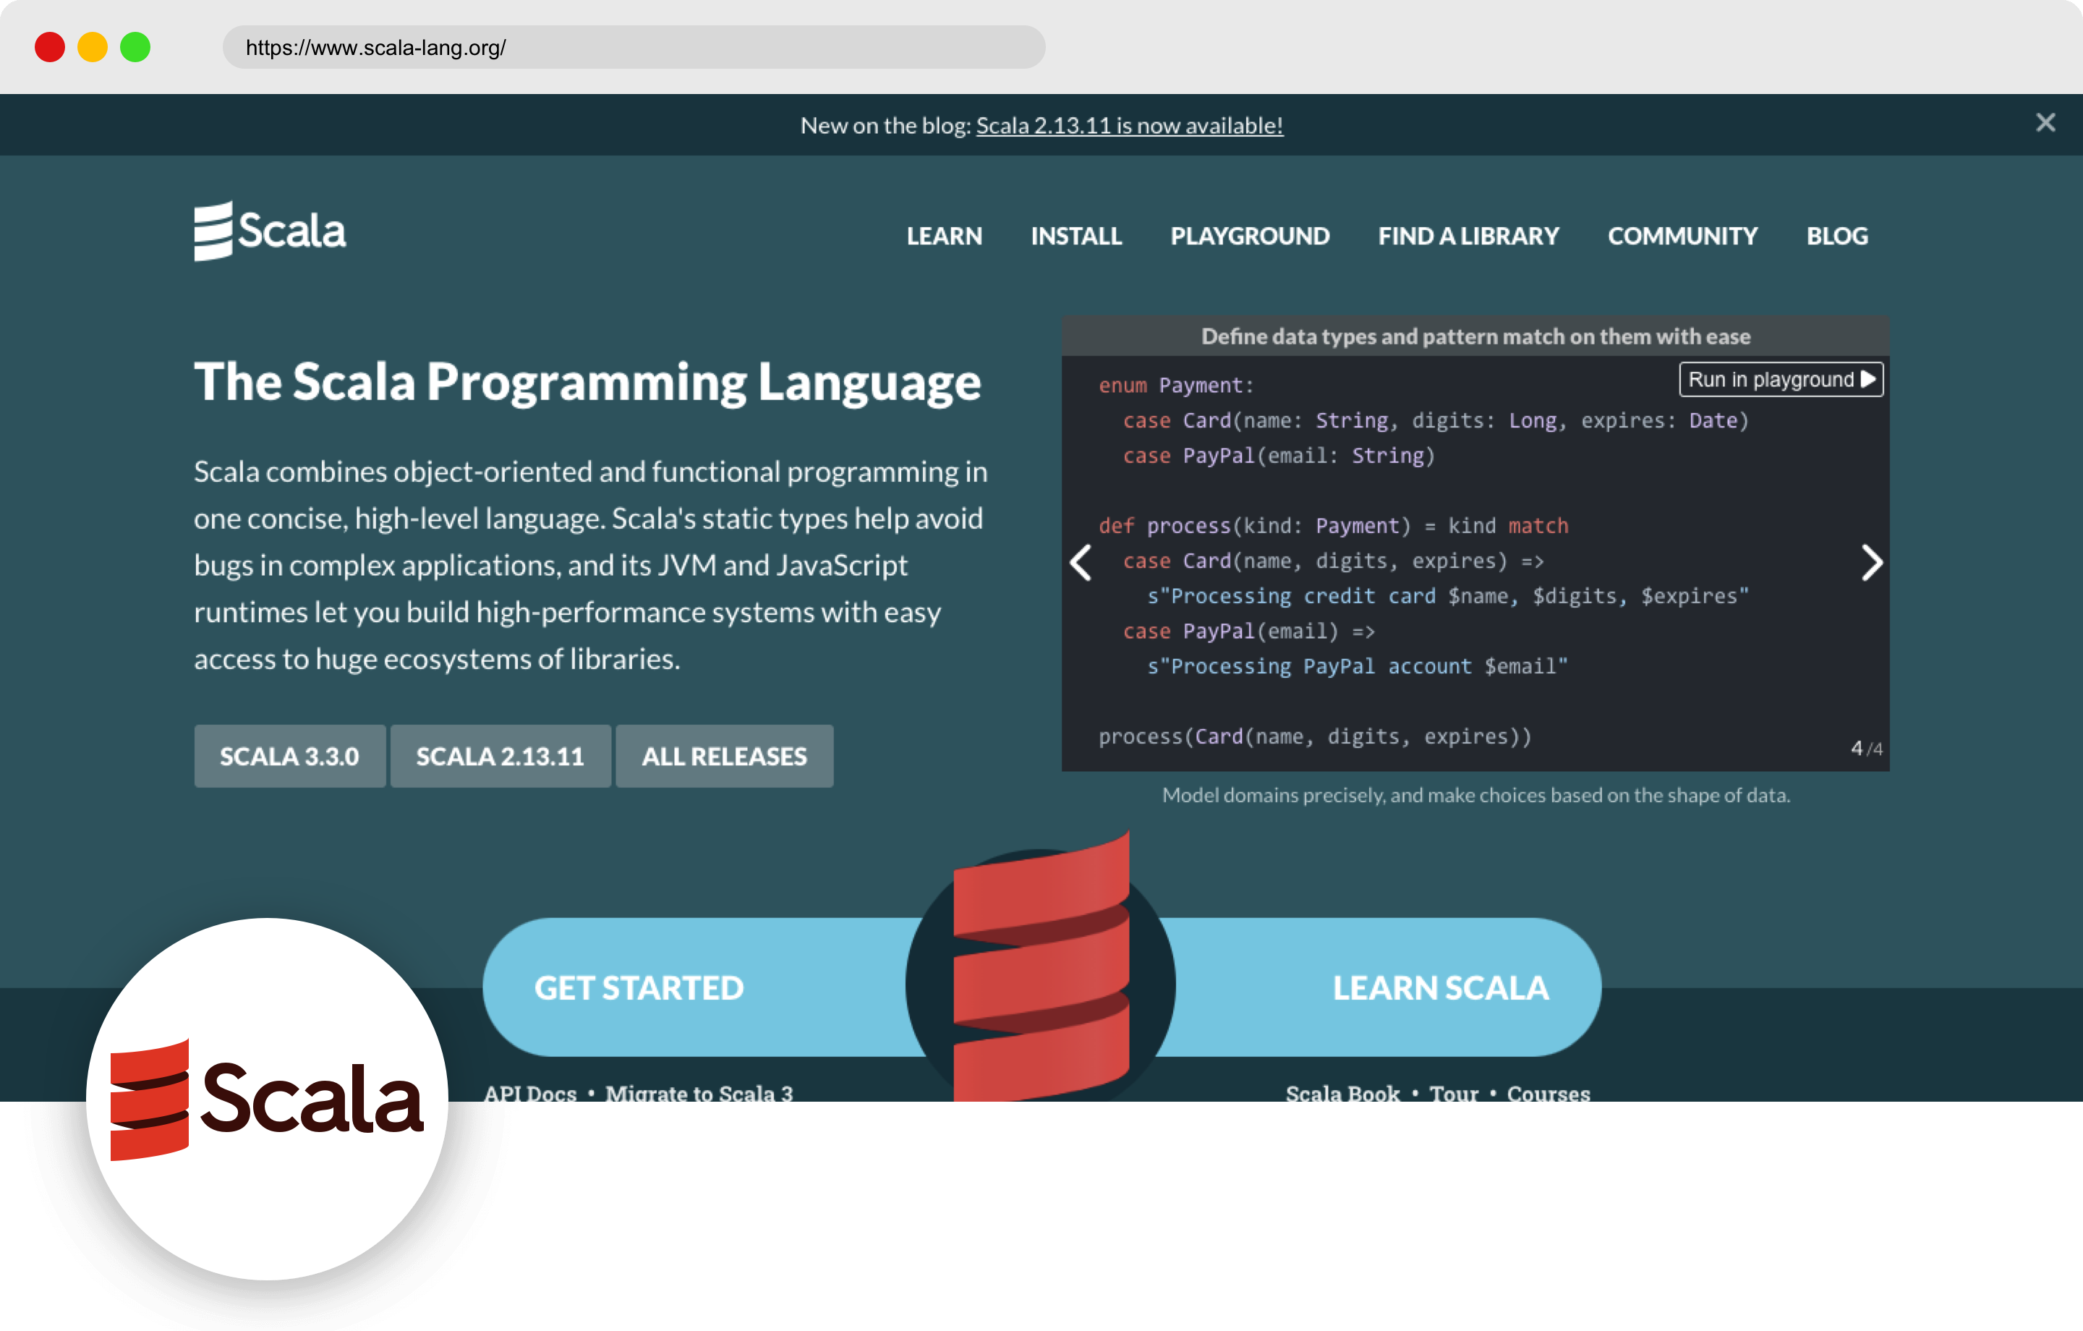This screenshot has height=1331, width=2083.
Task: Show the previous code example
Action: click(1081, 564)
